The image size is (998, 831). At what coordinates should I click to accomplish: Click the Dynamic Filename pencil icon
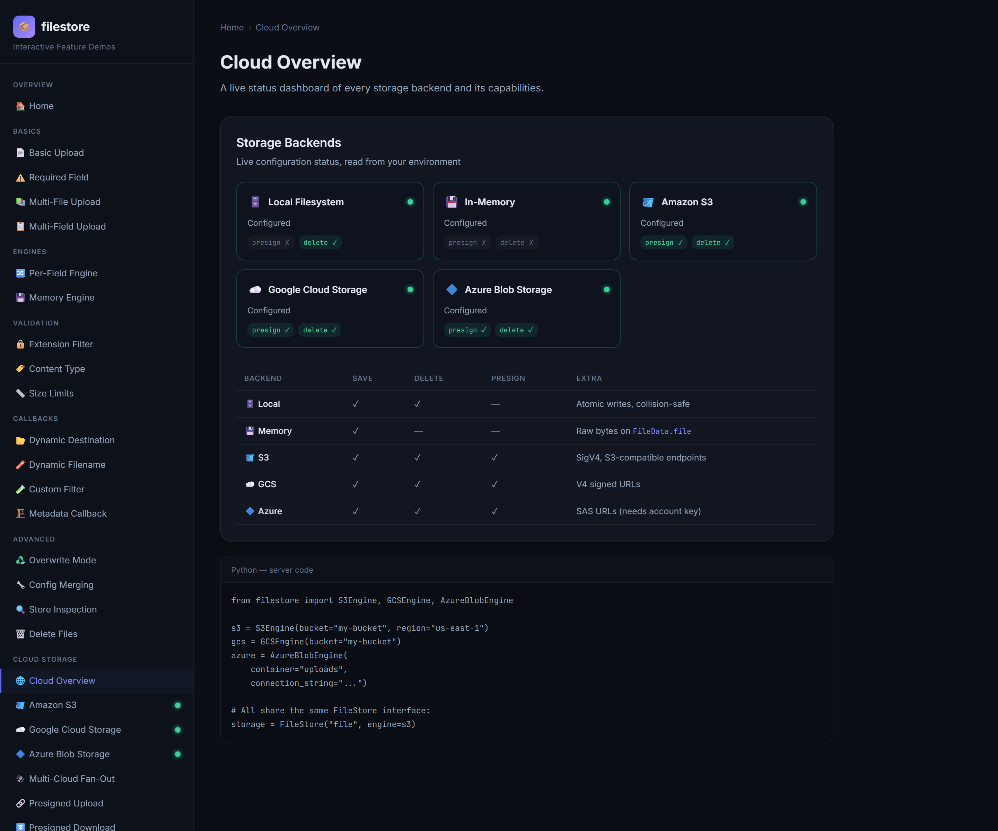point(20,465)
